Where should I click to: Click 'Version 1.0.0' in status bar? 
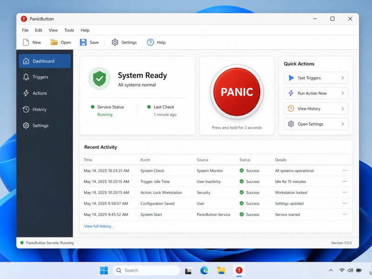[x=341, y=243]
